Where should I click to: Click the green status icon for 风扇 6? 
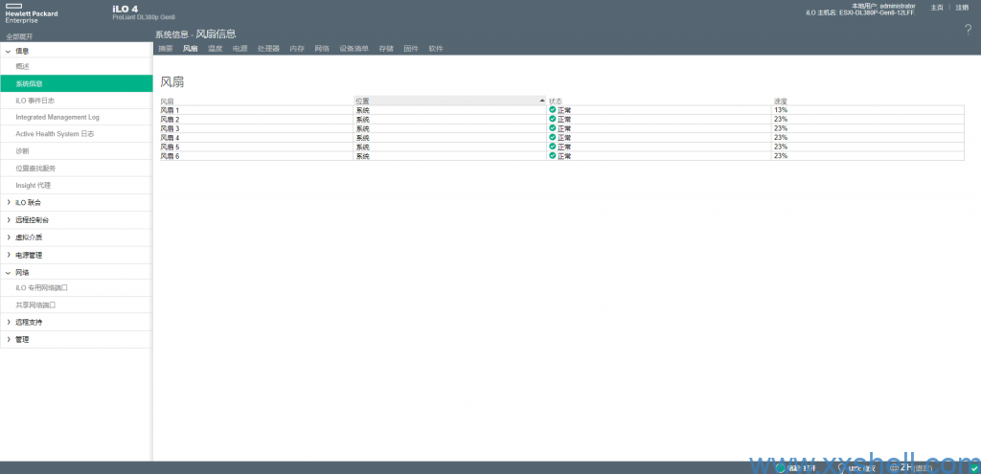click(x=552, y=155)
